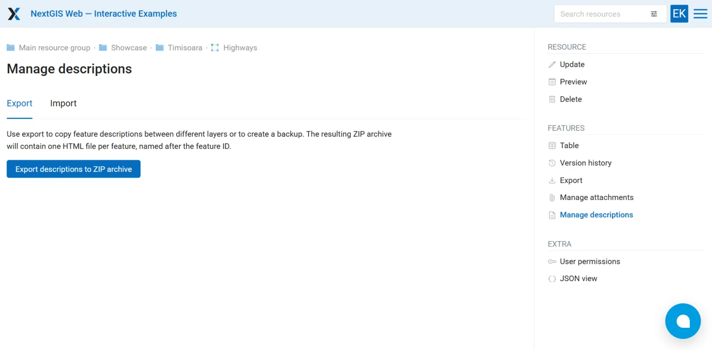Open feature Table link
The width and height of the screenshot is (712, 350).
click(x=569, y=145)
